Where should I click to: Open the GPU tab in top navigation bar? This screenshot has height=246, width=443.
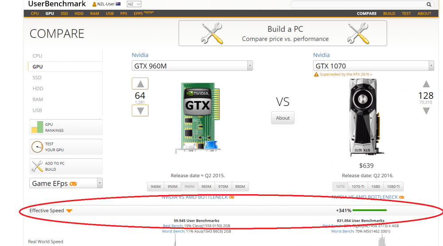click(50, 14)
